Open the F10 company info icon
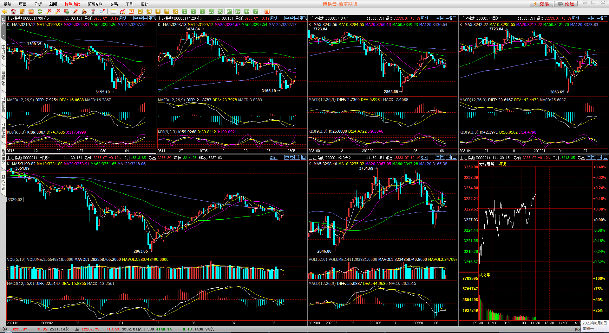 [31, 11]
